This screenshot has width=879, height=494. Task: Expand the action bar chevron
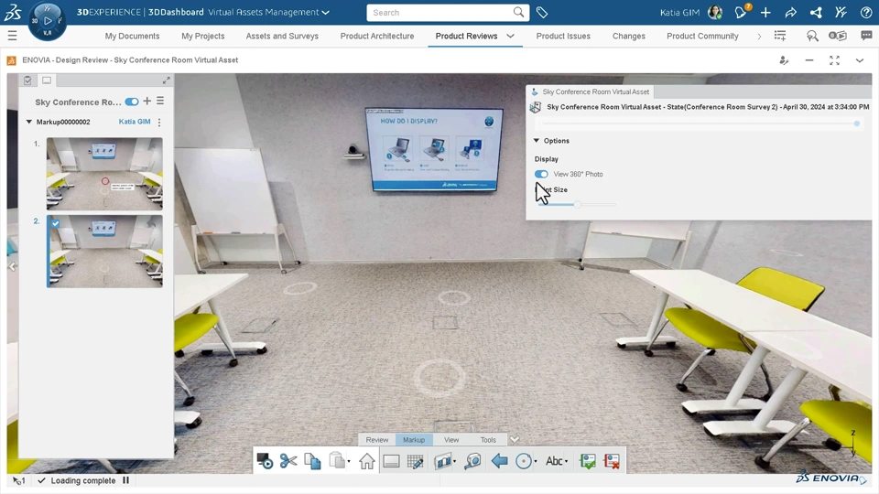515,439
